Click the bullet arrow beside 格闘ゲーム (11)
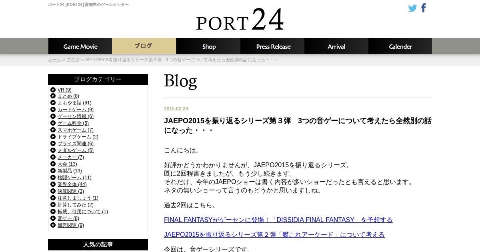The width and height of the screenshot is (480, 252). pos(53,178)
